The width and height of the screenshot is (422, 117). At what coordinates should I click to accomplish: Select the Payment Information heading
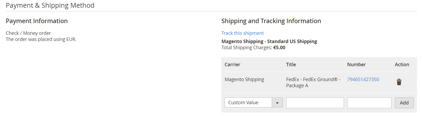pos(37,21)
